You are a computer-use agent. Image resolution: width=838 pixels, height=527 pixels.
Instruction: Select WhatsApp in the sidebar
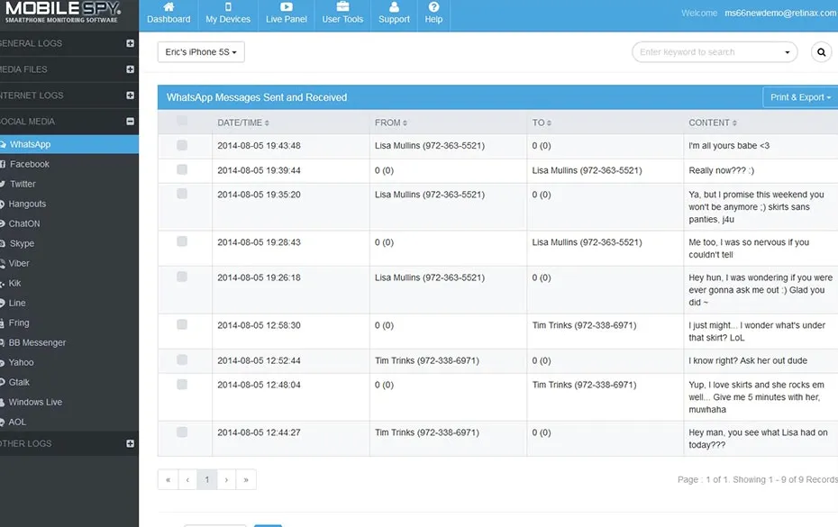tap(69, 144)
